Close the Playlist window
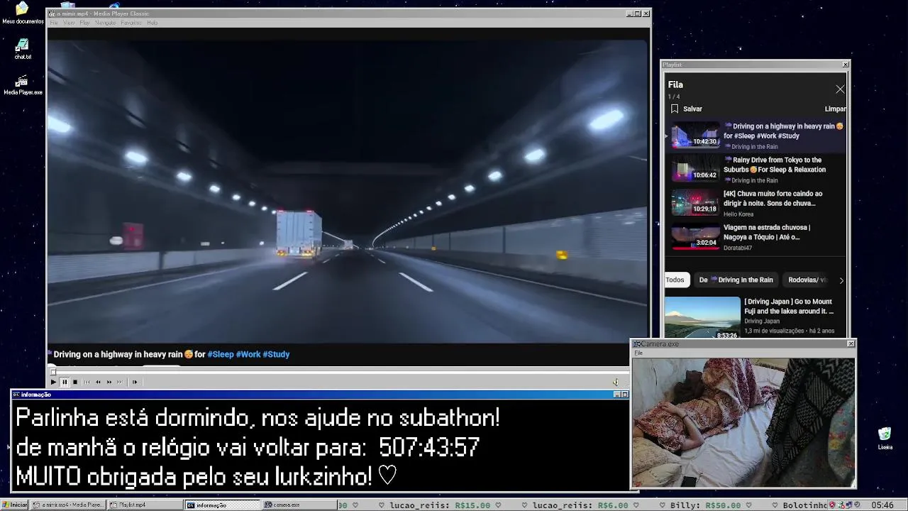The image size is (908, 511). 845,65
